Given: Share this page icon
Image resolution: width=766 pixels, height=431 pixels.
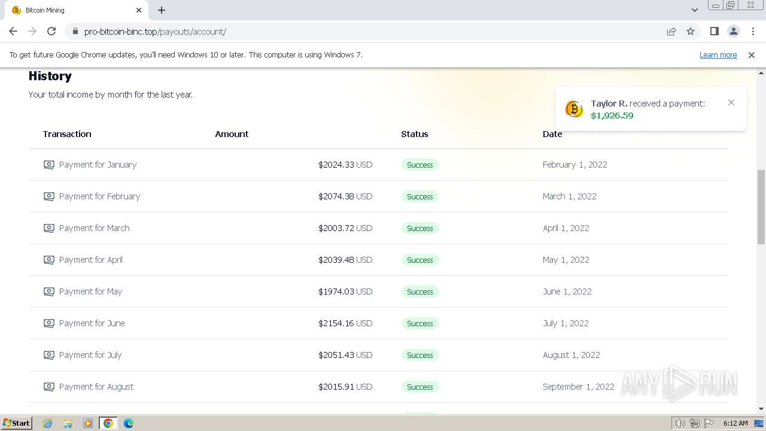Looking at the screenshot, I should click(x=671, y=31).
